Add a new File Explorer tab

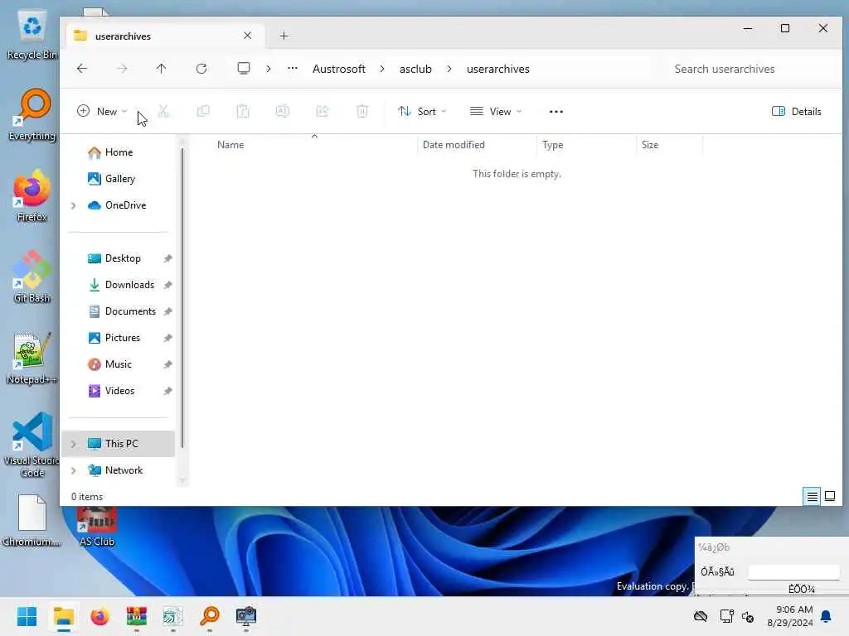point(284,36)
